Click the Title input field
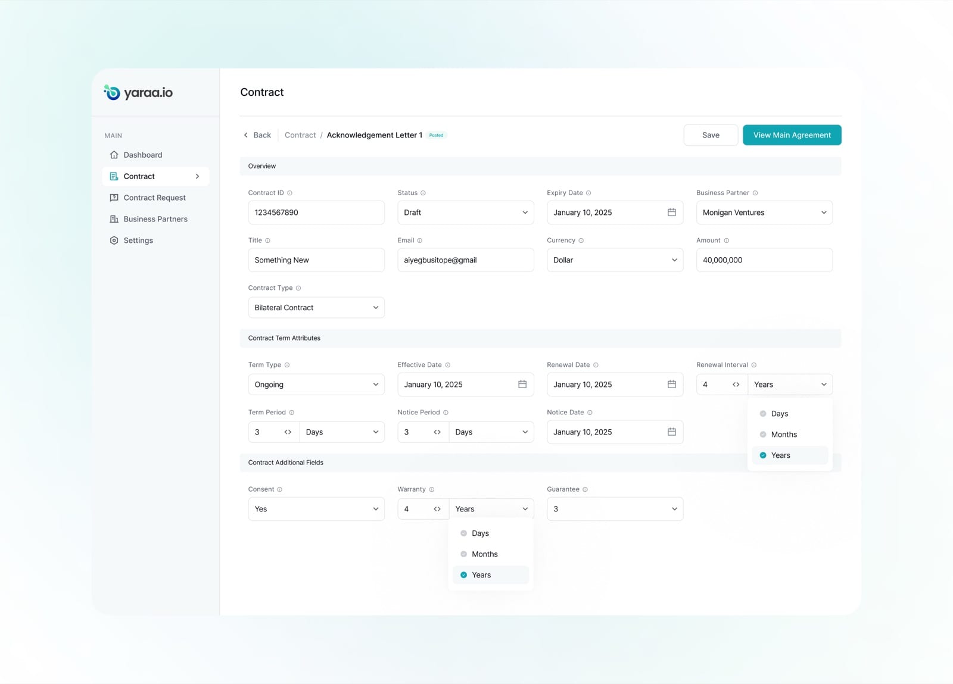 click(316, 260)
